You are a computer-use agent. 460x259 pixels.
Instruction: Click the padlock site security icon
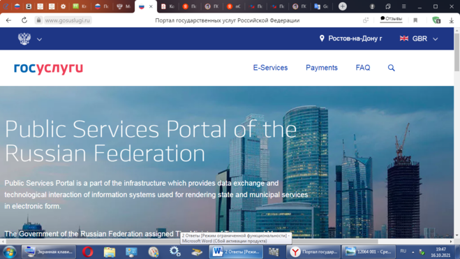38,20
